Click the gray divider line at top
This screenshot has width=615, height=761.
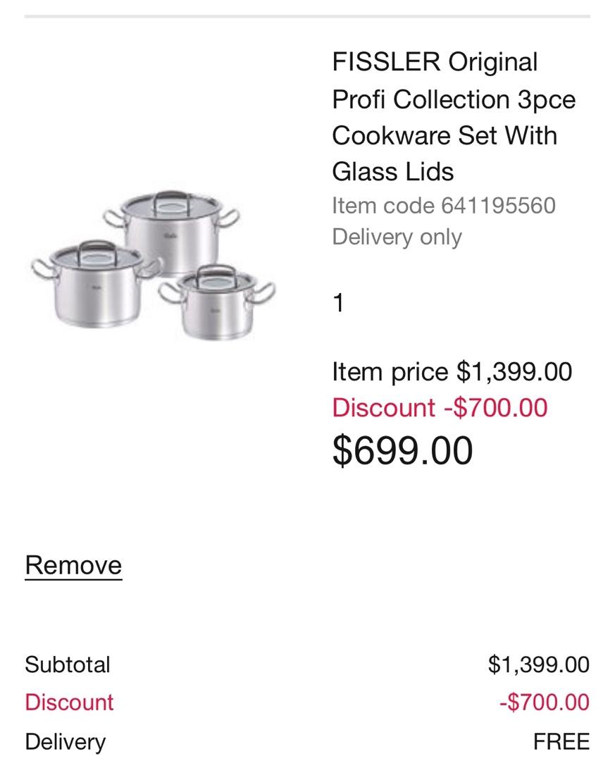click(307, 16)
